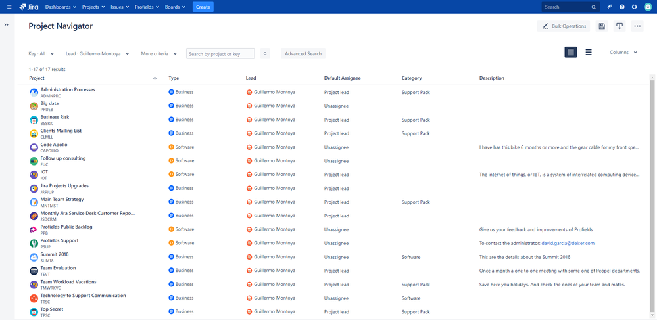This screenshot has height=320, width=657.
Task: Open the Issues menu
Action: pos(120,7)
